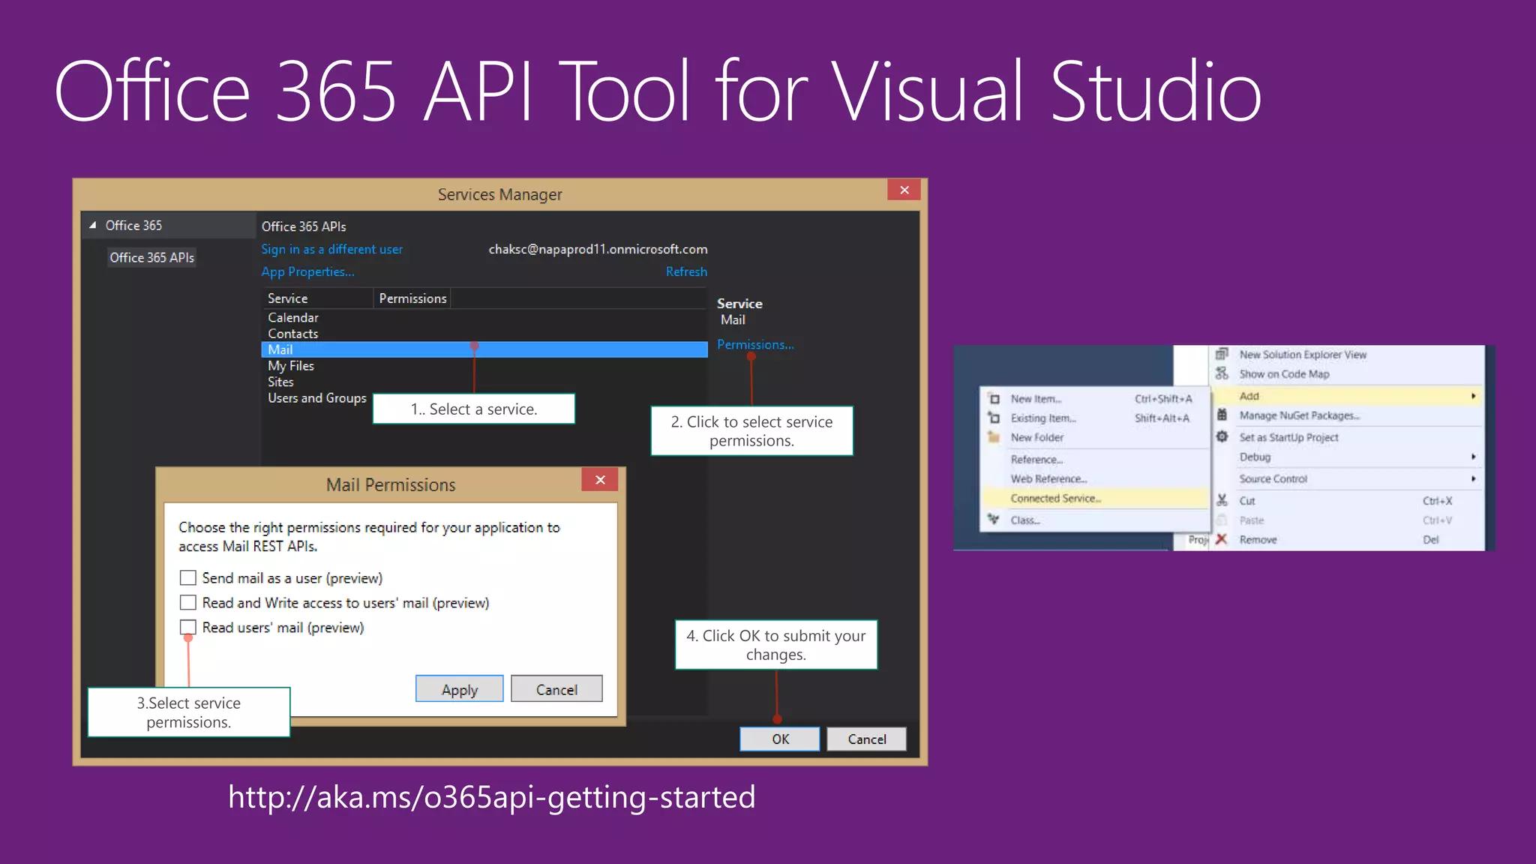Click the Set as StartUp Project gear icon
The height and width of the screenshot is (864, 1536).
coord(1222,436)
